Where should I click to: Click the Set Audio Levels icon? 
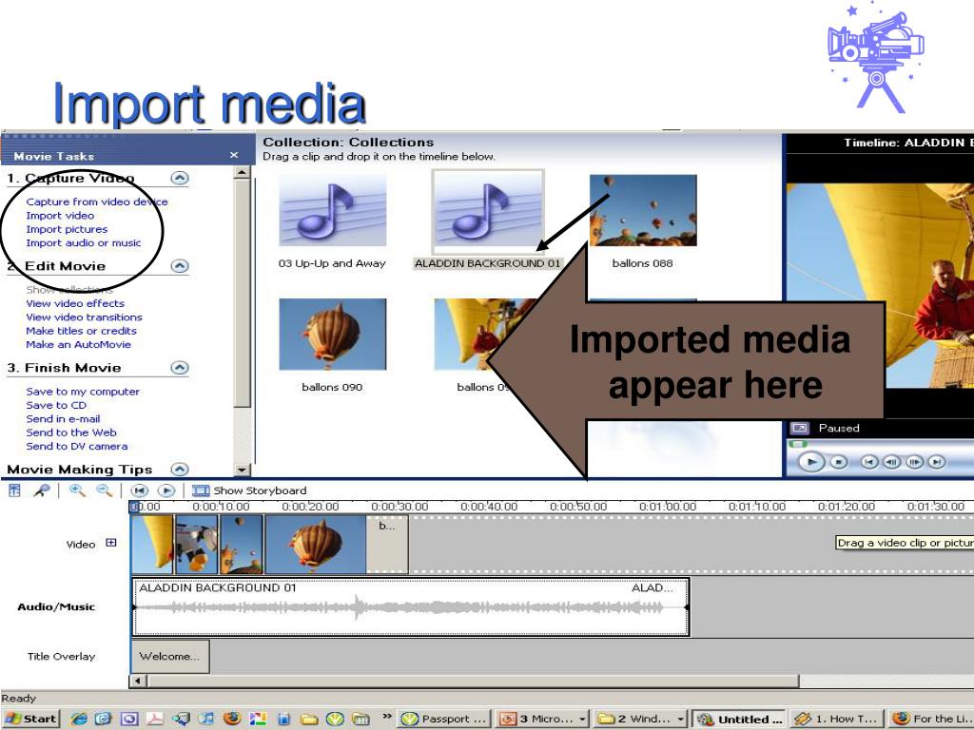coord(14,490)
